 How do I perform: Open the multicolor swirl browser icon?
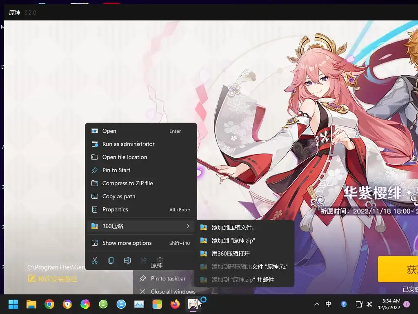point(85,304)
